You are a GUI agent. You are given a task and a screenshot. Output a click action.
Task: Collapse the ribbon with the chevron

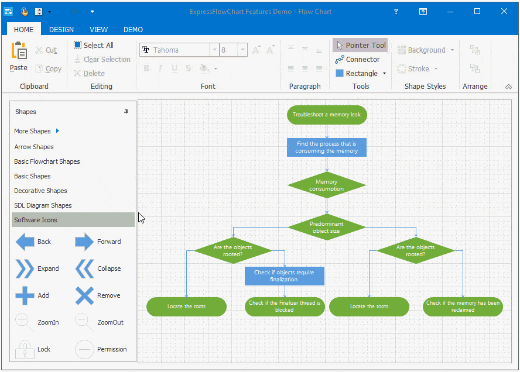[x=508, y=87]
